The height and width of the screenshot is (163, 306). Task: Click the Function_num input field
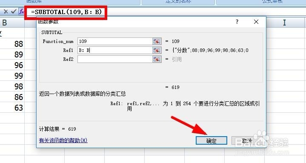coord(115,41)
